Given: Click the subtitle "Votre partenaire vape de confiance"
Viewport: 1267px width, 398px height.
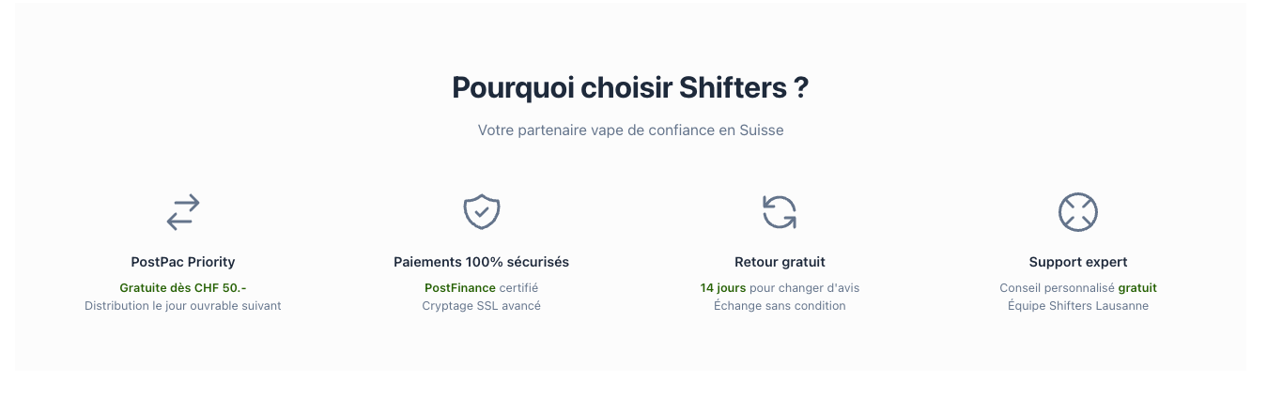Looking at the screenshot, I should coord(630,130).
